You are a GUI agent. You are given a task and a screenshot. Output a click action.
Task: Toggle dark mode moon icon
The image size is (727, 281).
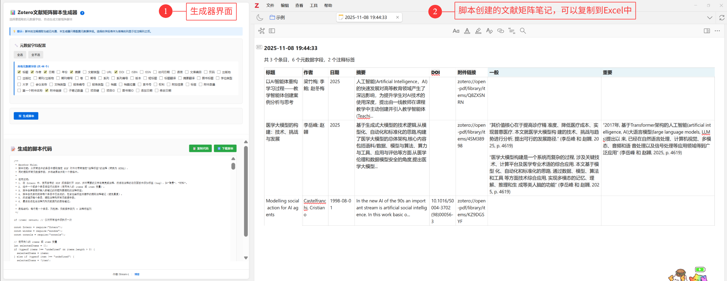click(x=260, y=18)
